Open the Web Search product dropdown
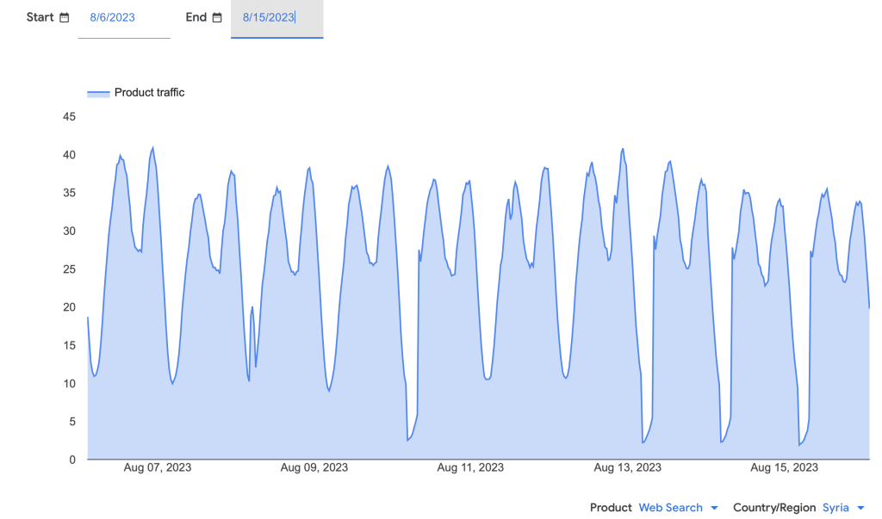882x519 pixels. [x=670, y=508]
